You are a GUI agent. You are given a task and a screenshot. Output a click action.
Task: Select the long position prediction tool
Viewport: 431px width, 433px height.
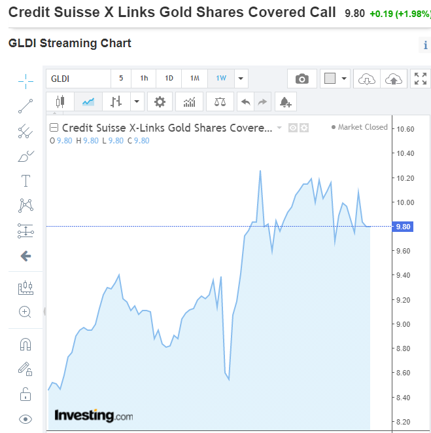(26, 231)
